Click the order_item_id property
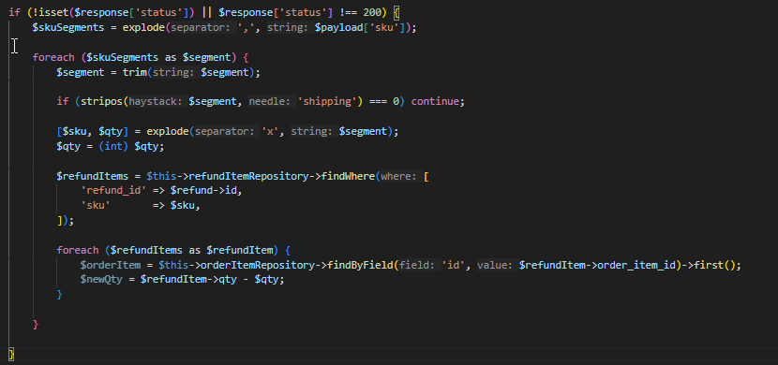778x365 pixels. (x=636, y=265)
